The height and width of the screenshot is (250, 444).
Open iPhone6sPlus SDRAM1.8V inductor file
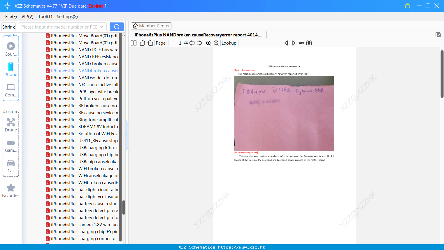point(82,127)
